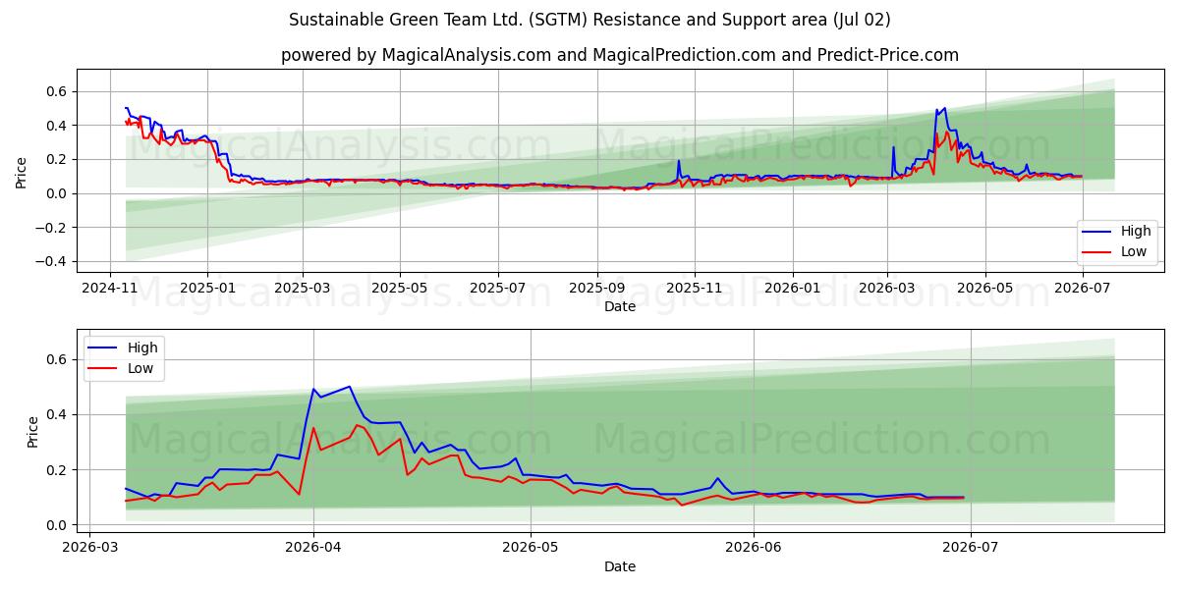This screenshot has width=1179, height=589.
Task: Click the '2025-01' date tick on top chart
Action: (207, 288)
